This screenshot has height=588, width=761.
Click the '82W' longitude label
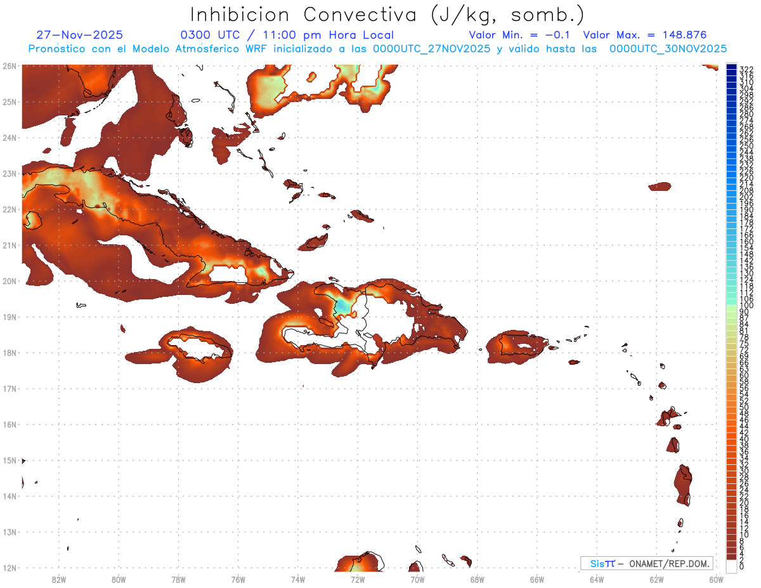pos(59,579)
